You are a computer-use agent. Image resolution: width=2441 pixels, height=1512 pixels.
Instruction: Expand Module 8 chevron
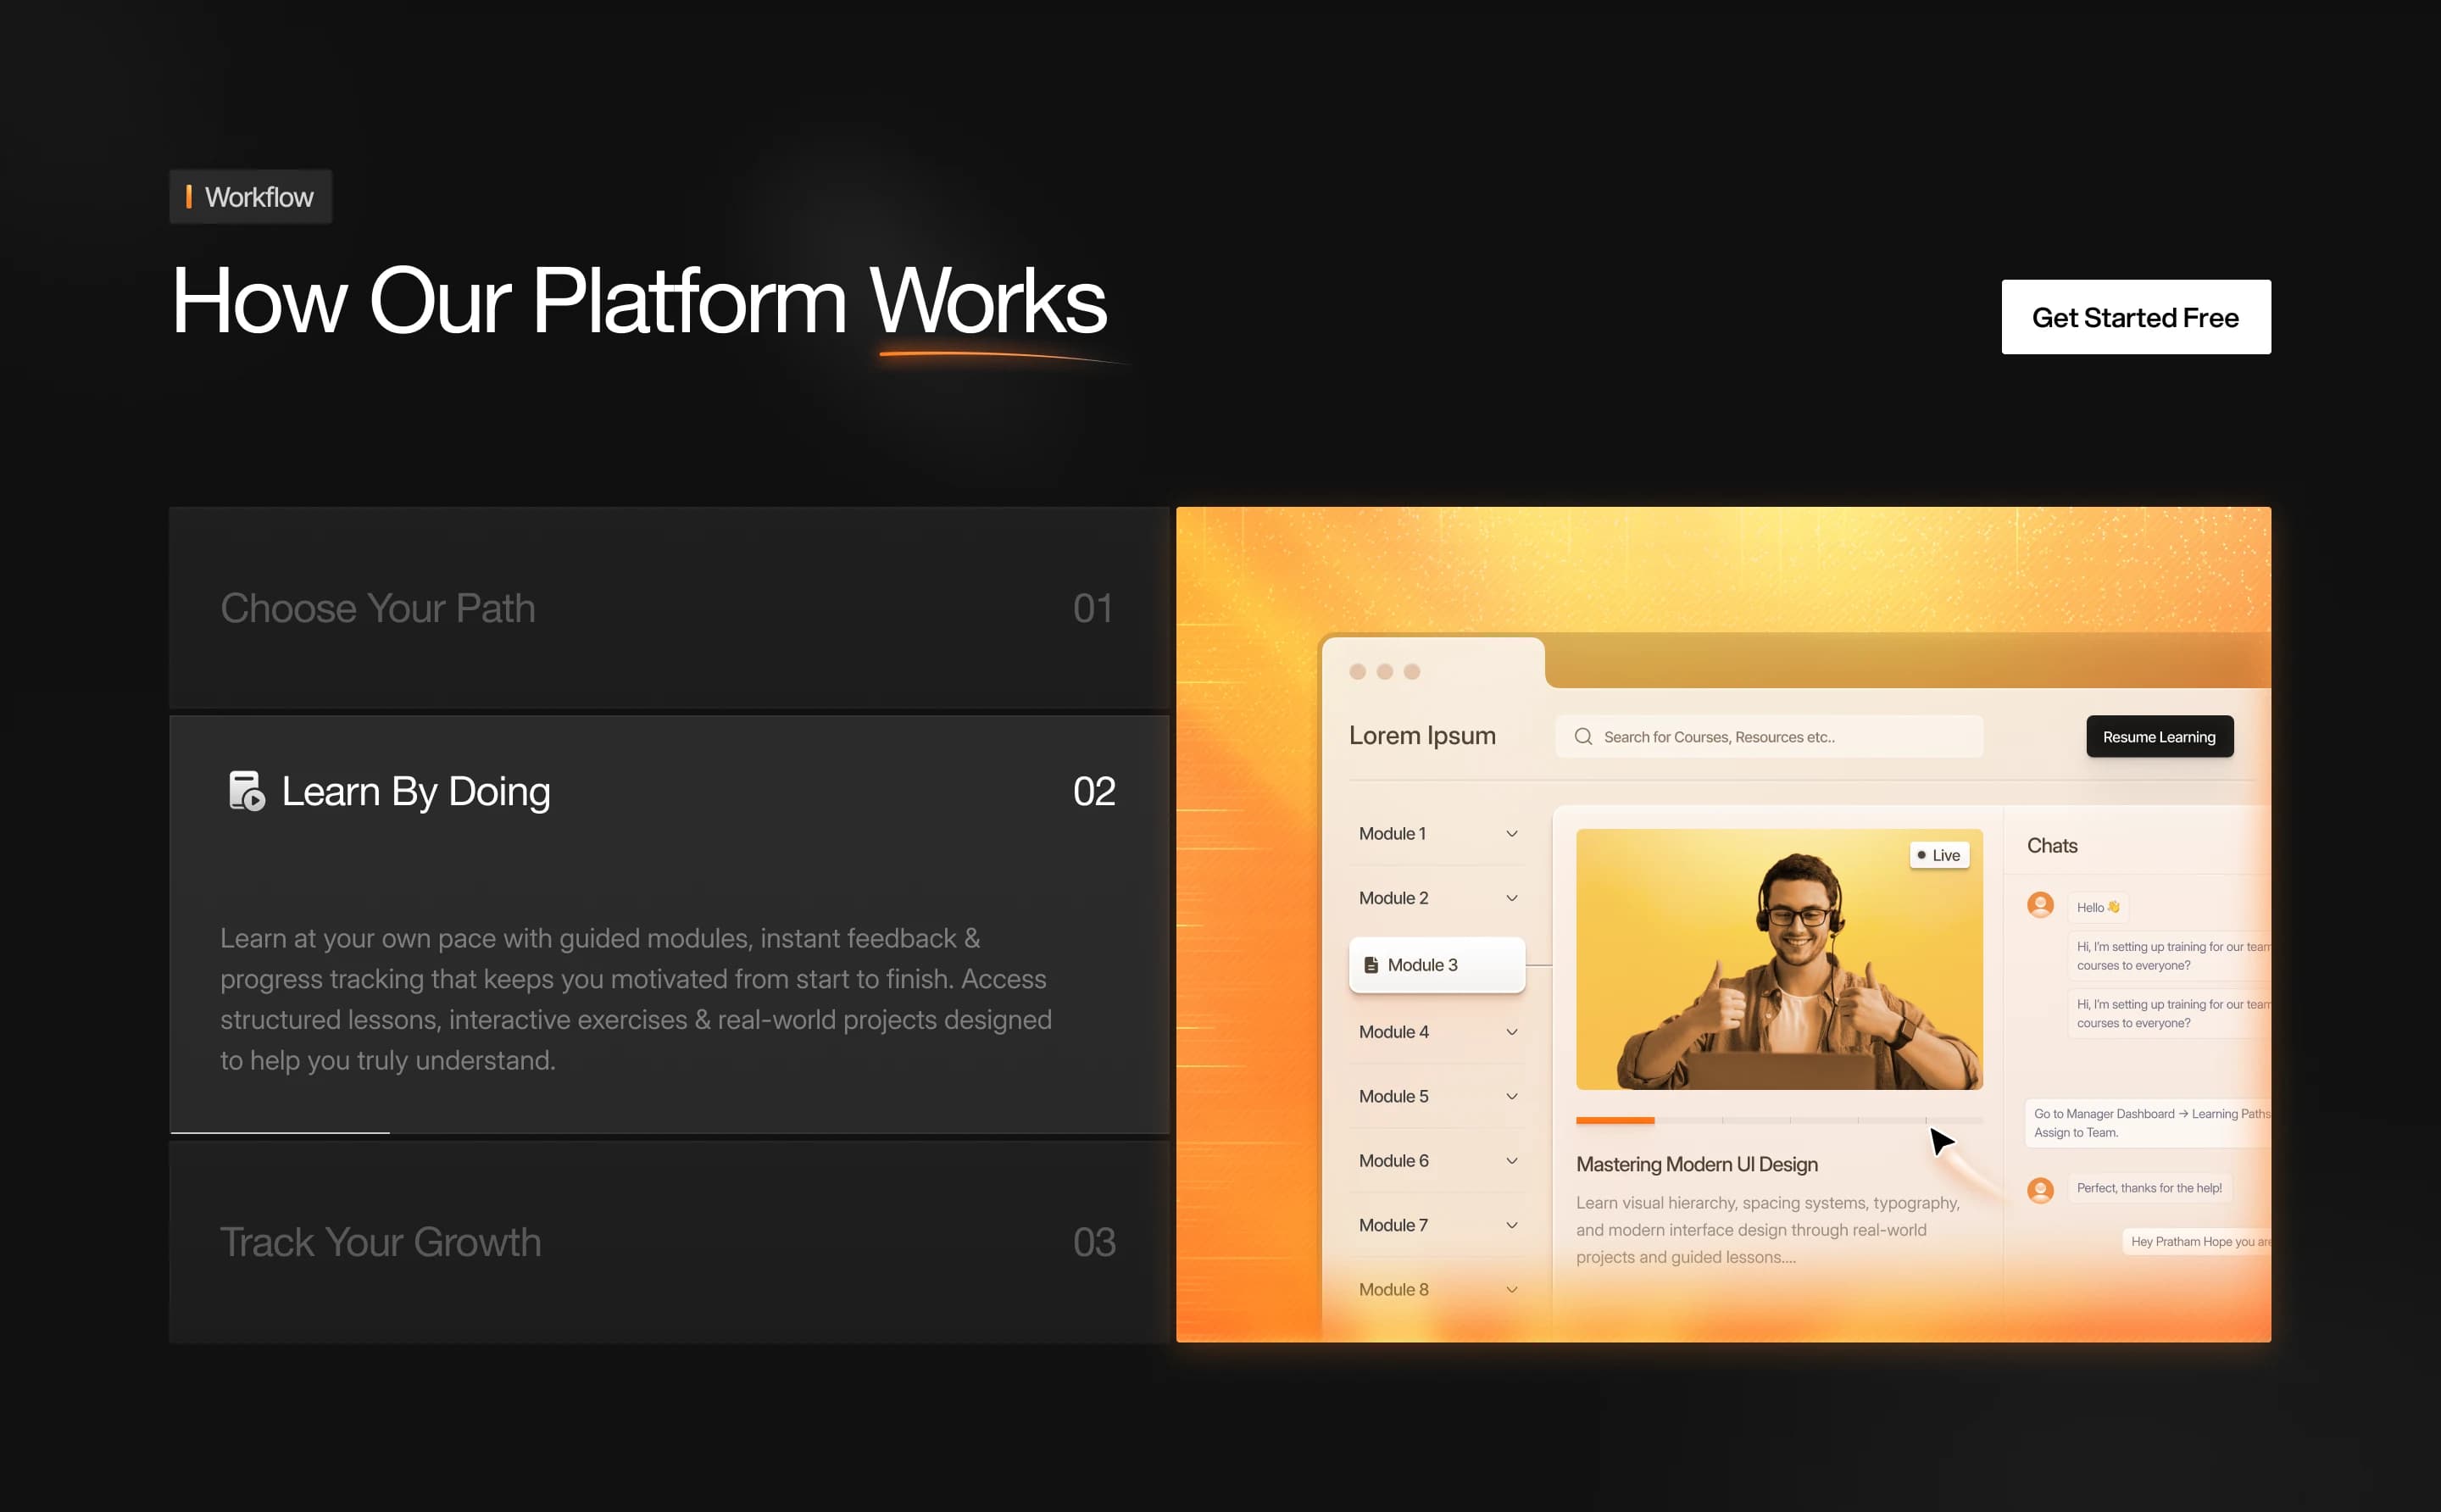tap(1512, 1290)
